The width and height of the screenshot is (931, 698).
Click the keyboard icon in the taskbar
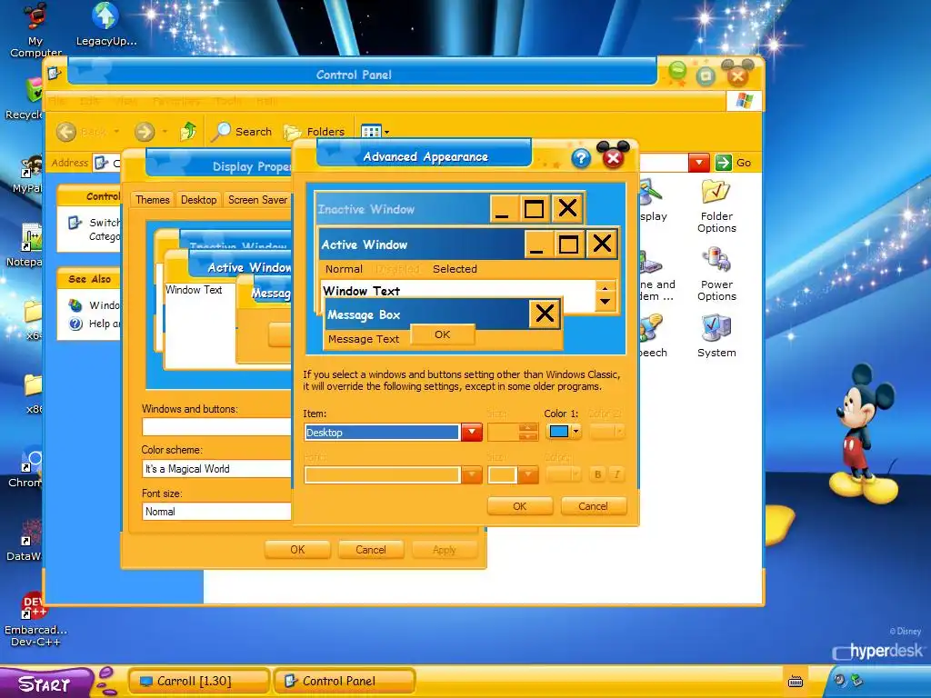tap(796, 682)
